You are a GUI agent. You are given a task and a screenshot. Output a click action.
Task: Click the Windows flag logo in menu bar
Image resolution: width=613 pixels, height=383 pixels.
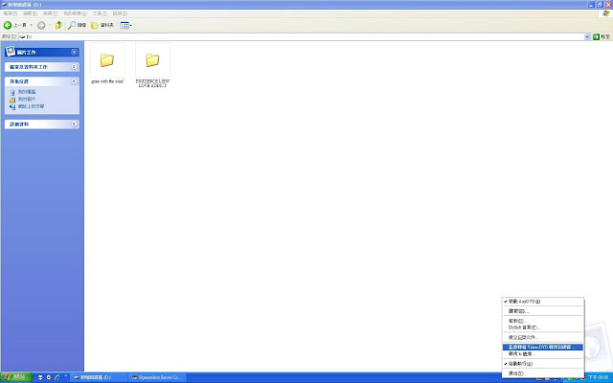[x=605, y=13]
